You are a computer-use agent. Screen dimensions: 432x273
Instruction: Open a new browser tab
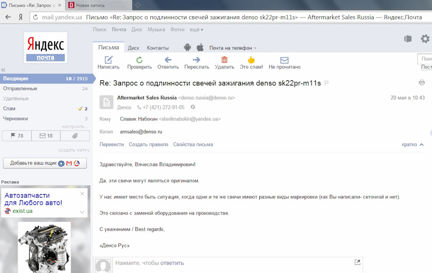(x=138, y=4)
